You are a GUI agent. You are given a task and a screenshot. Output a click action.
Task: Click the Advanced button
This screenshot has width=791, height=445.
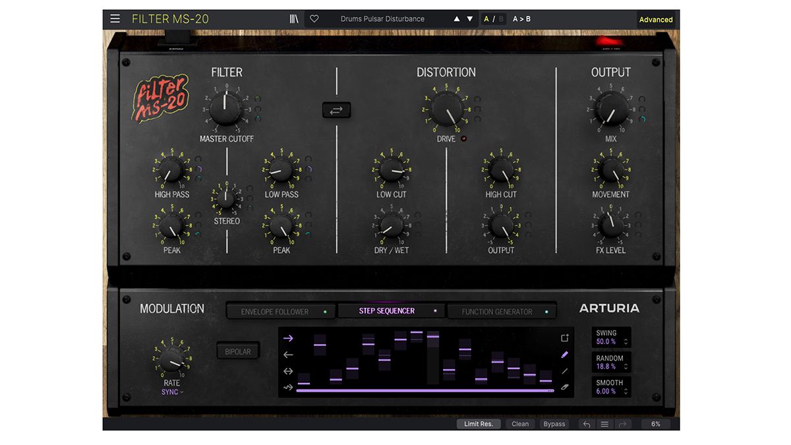[655, 20]
